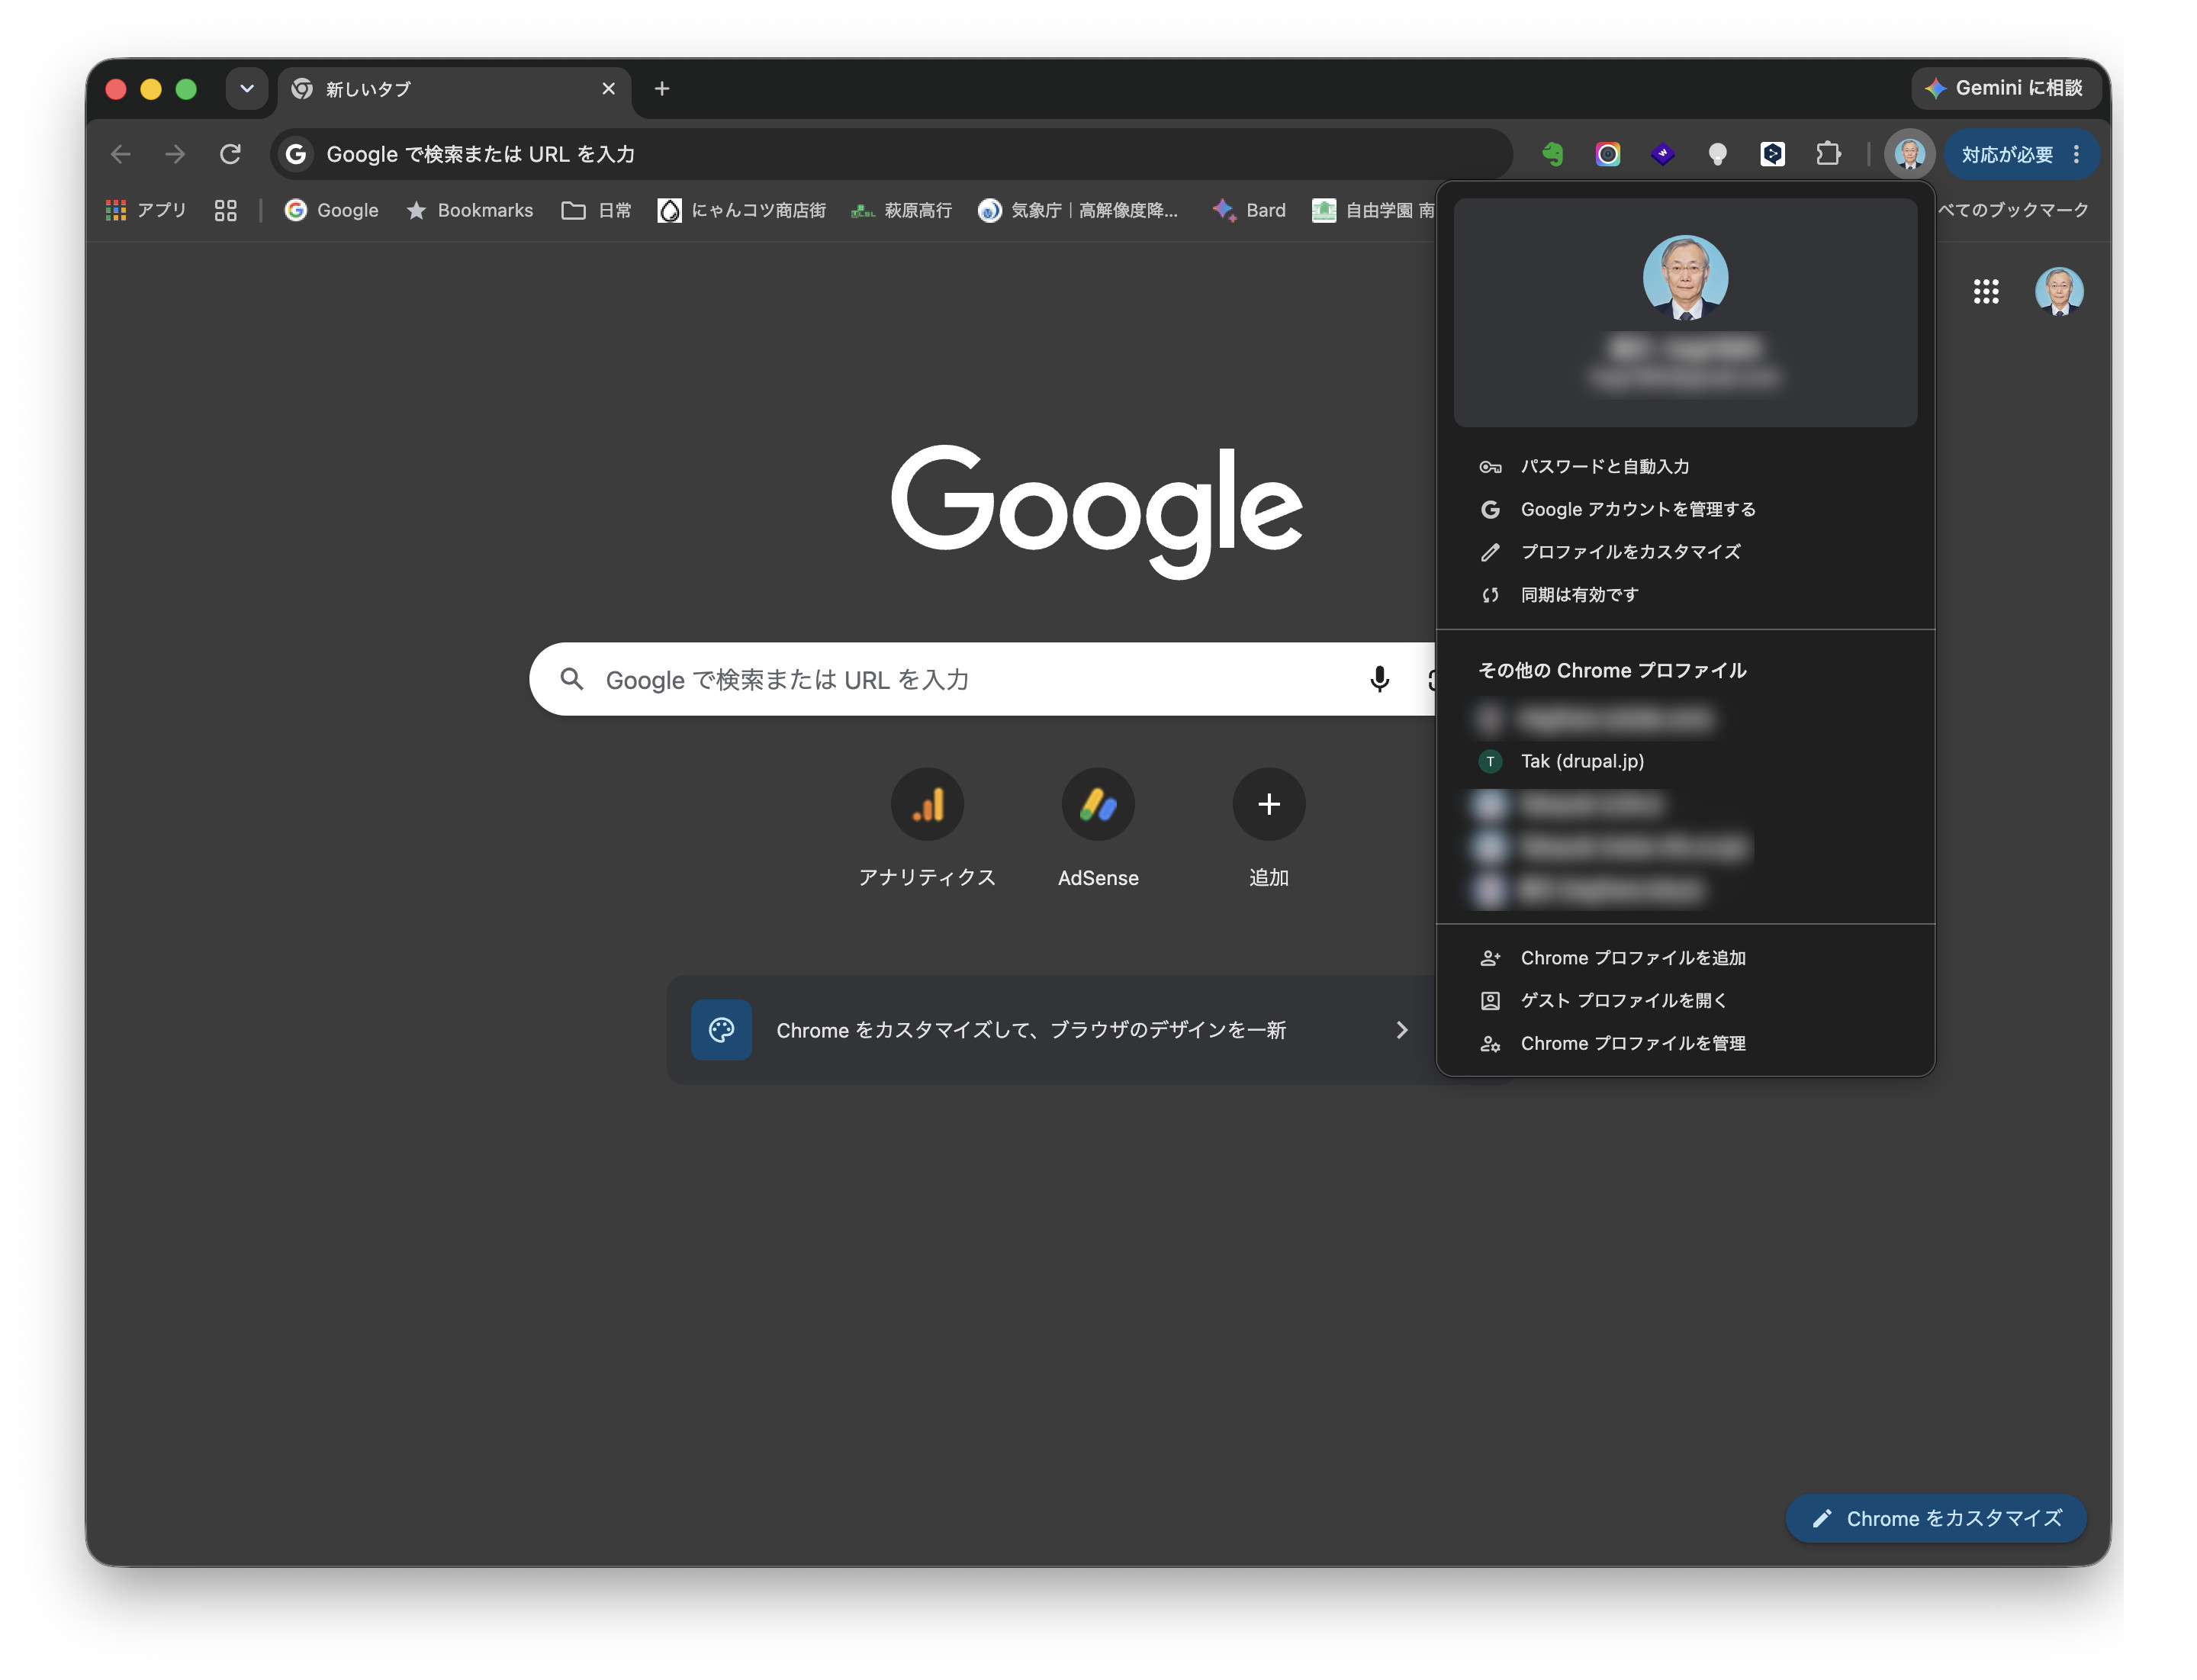Open the tab groups grid icon in bookmarks bar

tap(226, 210)
